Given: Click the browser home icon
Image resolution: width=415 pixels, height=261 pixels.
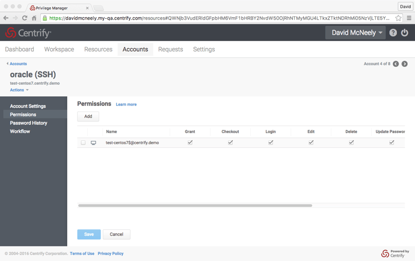Looking at the screenshot, I should [34, 18].
